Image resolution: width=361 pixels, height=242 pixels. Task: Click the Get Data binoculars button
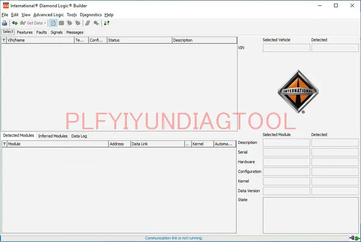(x=31, y=23)
